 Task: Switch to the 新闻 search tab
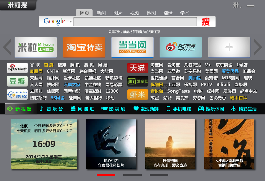[101, 13]
